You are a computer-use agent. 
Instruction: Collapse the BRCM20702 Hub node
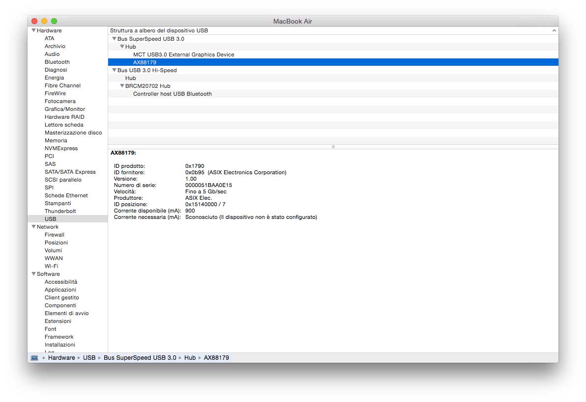click(122, 85)
